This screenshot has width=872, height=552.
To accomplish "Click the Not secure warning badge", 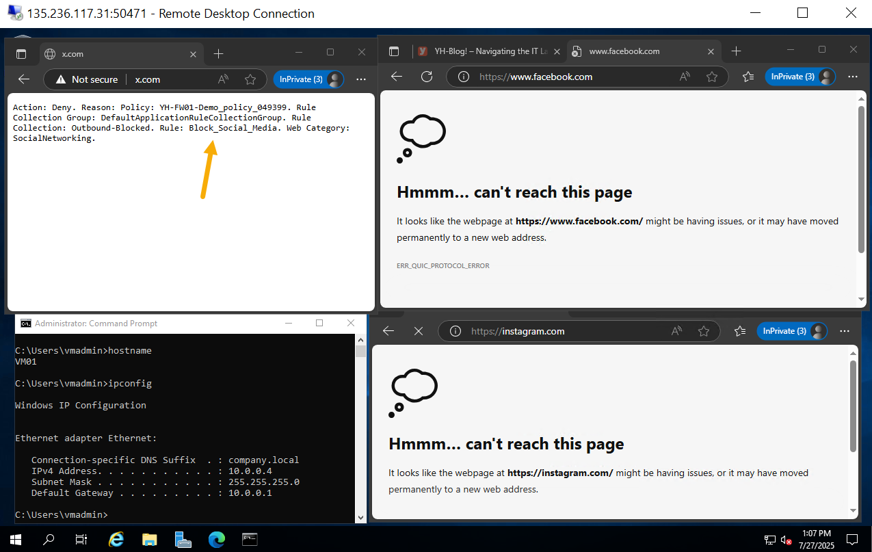I will [x=87, y=79].
